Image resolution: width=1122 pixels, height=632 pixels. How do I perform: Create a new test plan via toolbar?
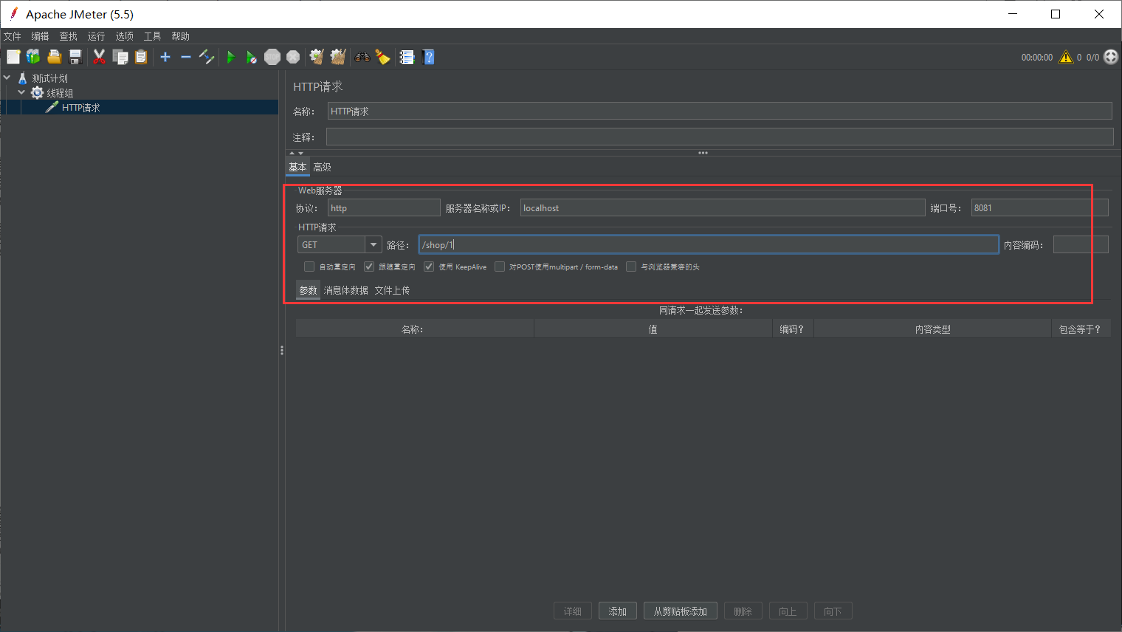coord(13,57)
